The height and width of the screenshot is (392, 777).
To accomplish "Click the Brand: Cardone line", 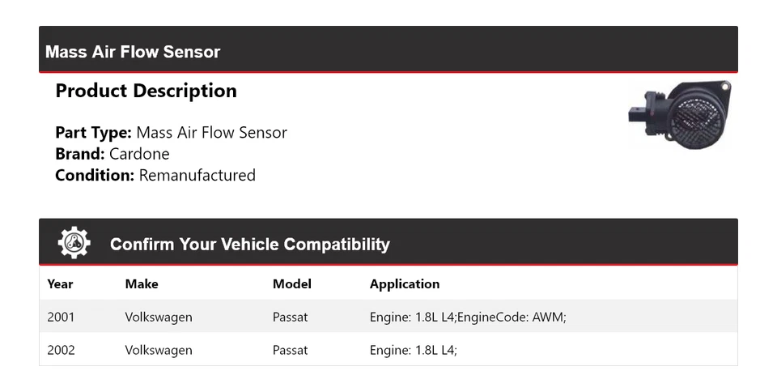I will click(112, 154).
